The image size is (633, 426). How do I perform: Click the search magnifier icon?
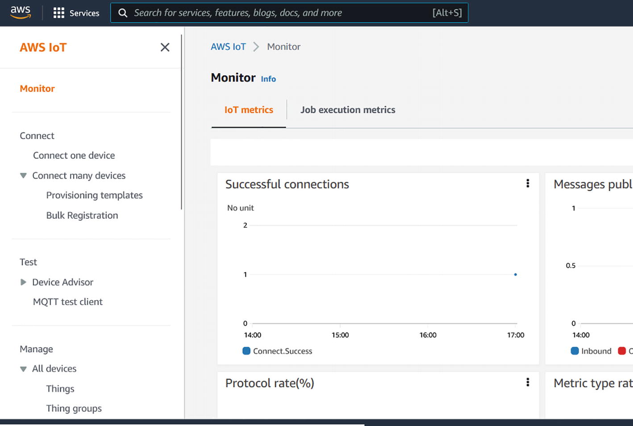(123, 13)
